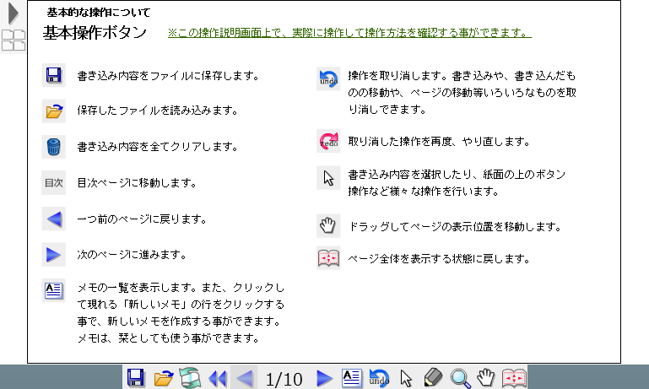Click the green underlined ※この操作説明画面上で link
649x389 pixels.
pos(349,33)
